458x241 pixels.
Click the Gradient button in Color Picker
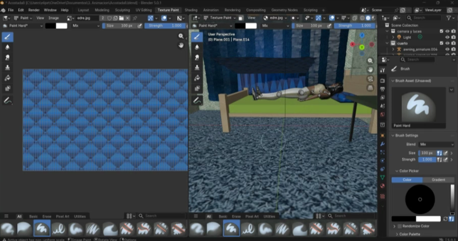[438, 180]
